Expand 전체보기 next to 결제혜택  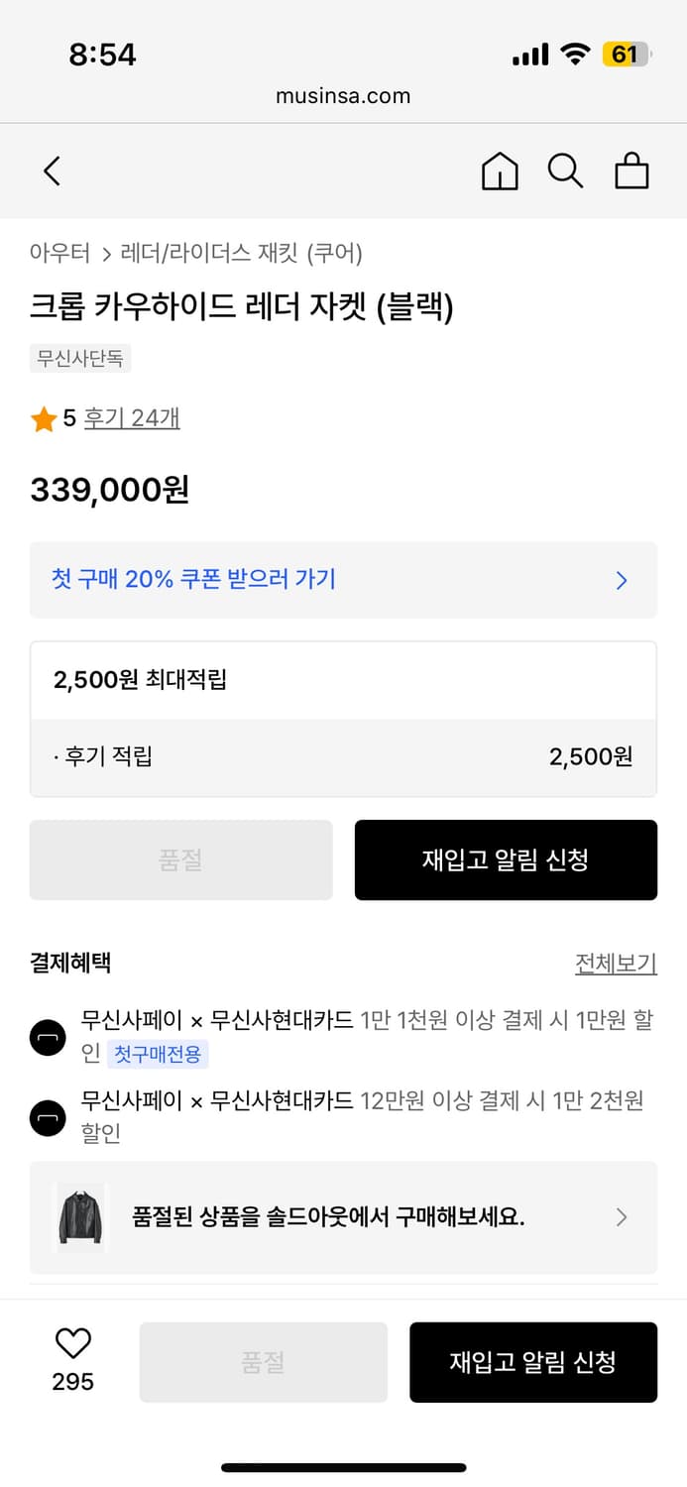point(616,963)
